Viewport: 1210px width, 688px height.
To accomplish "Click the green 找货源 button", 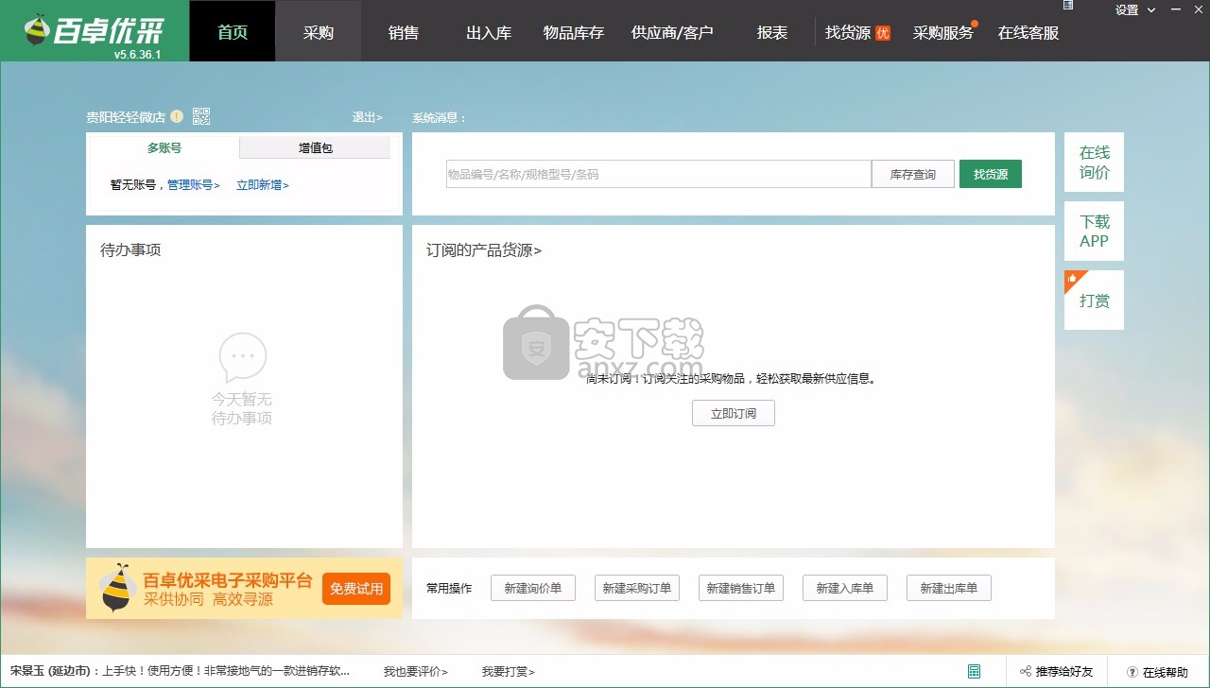I will [991, 174].
